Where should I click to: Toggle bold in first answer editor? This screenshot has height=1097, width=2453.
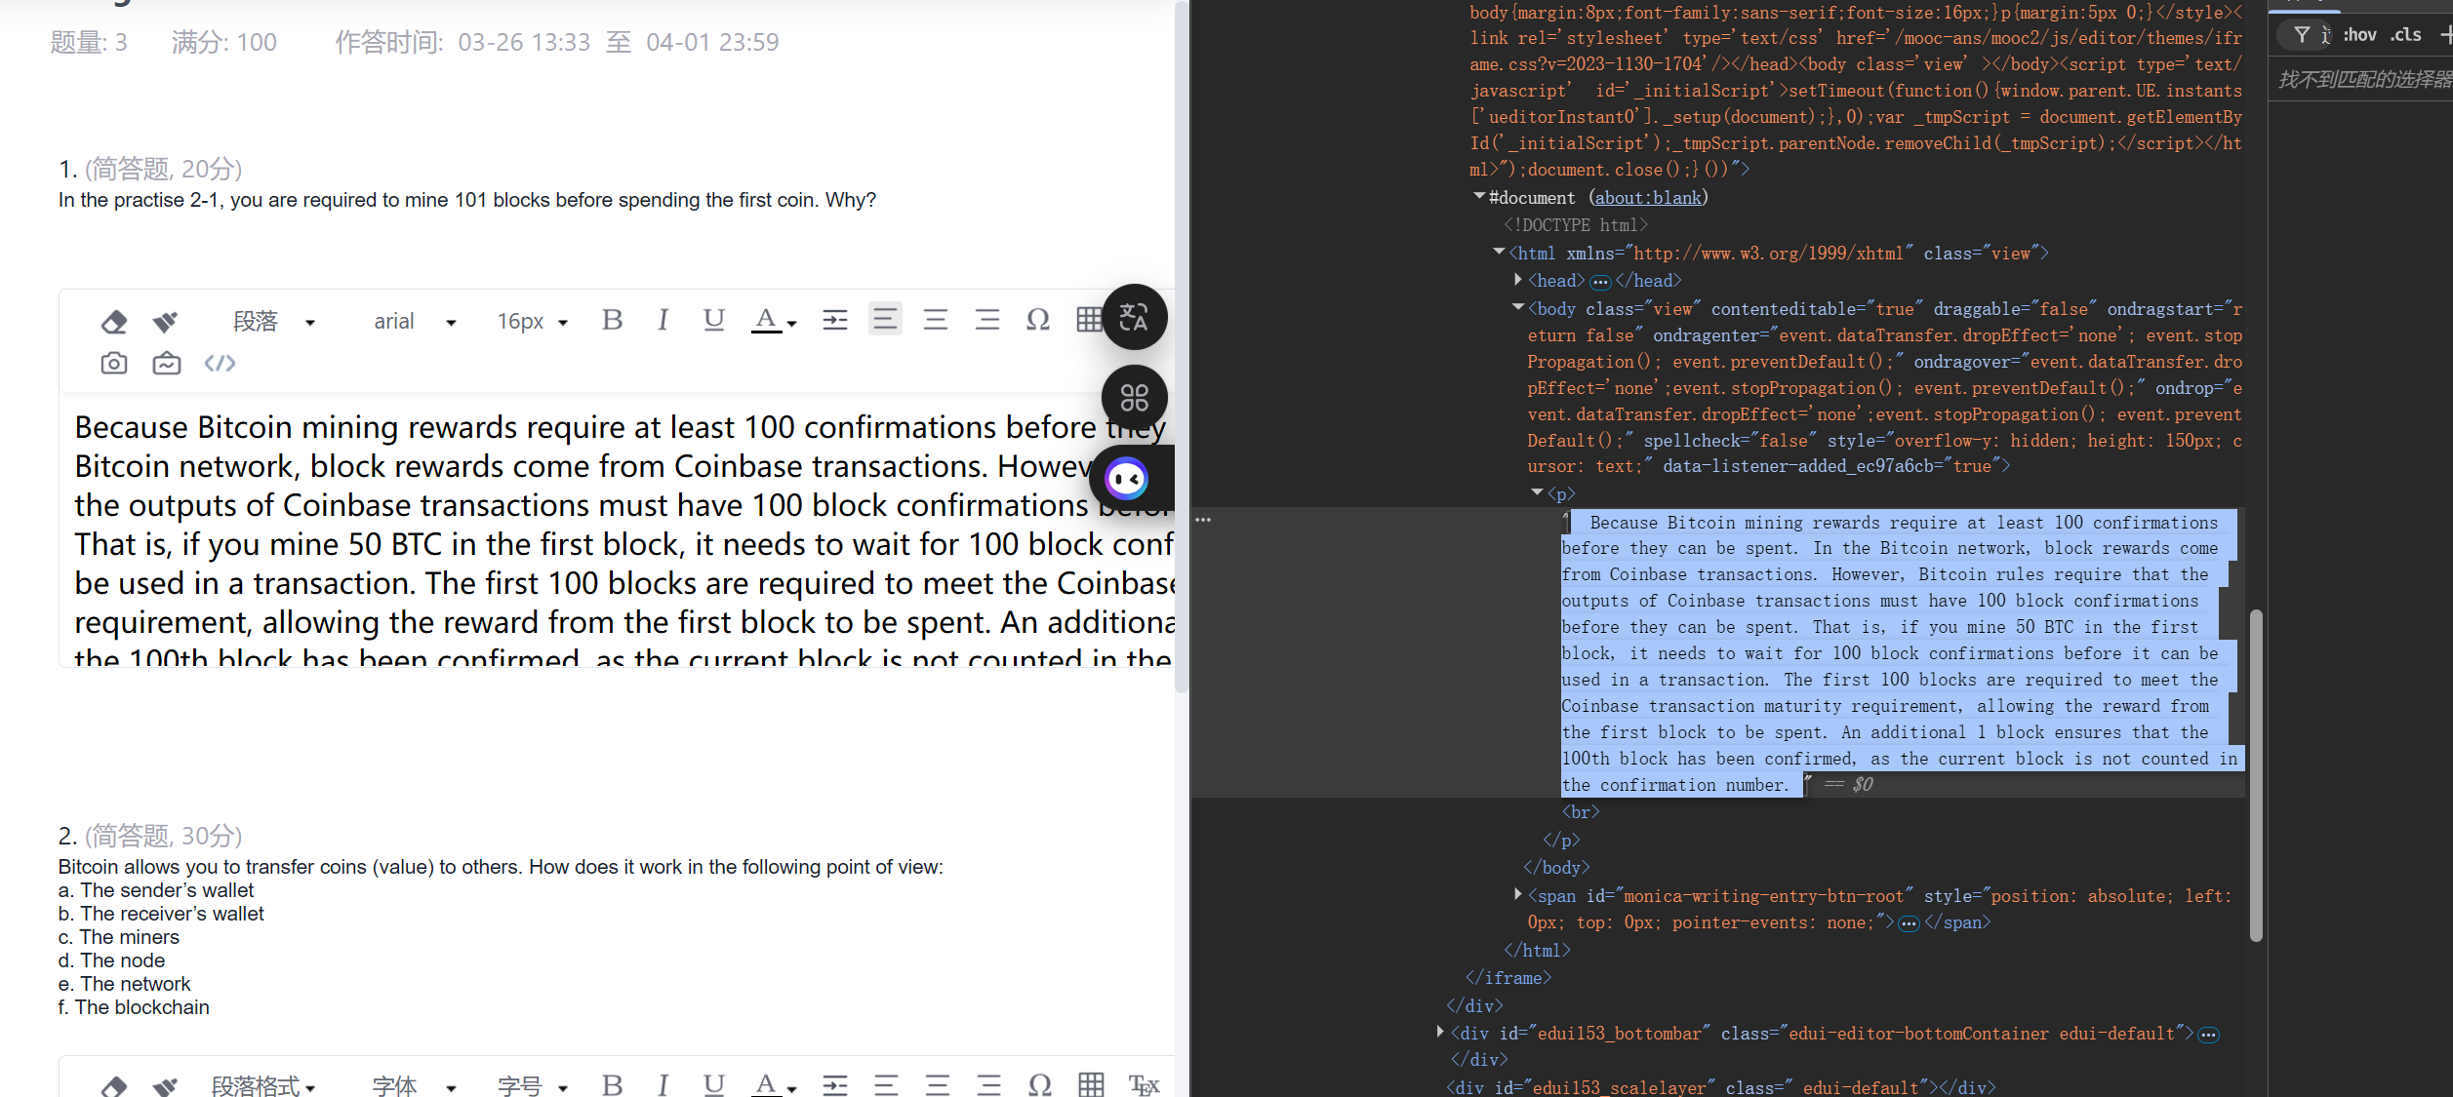[x=612, y=320]
